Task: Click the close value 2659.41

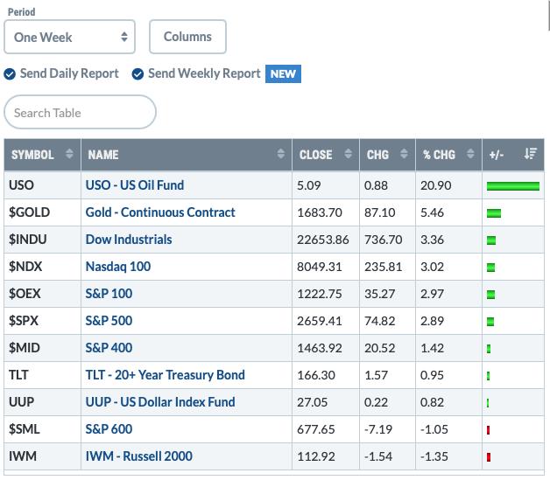Action: tap(319, 321)
